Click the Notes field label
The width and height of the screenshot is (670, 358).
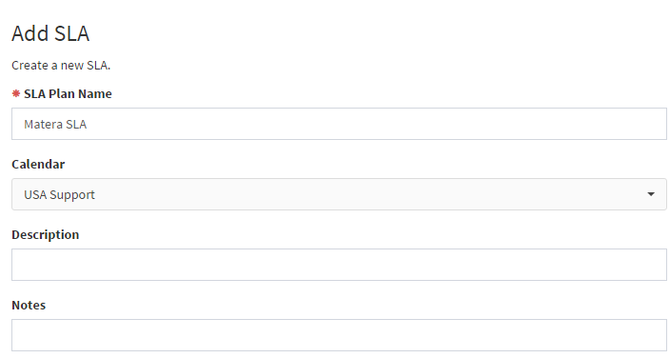[29, 305]
